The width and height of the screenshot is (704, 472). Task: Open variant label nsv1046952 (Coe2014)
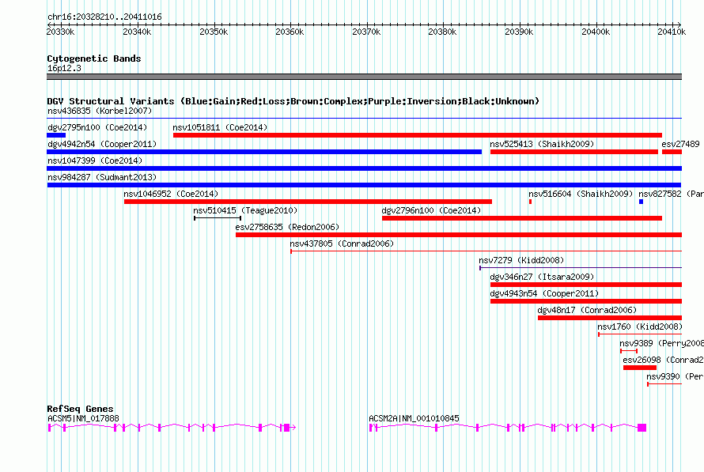[x=171, y=194]
